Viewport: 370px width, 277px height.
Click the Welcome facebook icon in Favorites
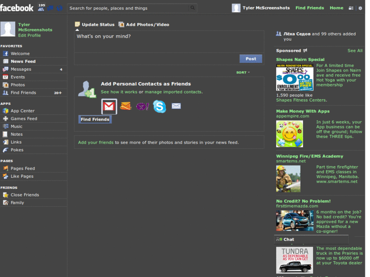coord(6,54)
